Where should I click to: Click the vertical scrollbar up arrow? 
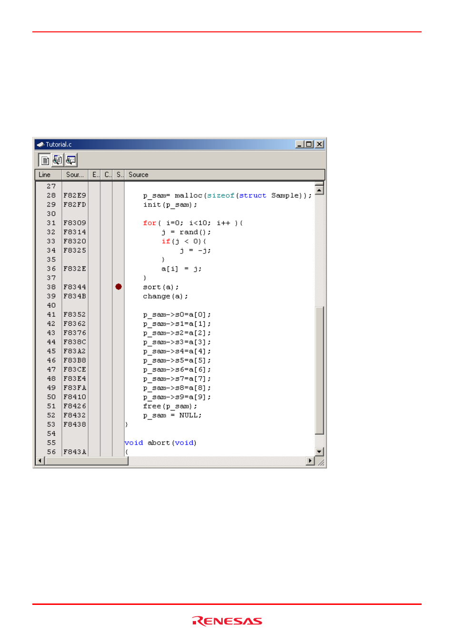point(319,190)
